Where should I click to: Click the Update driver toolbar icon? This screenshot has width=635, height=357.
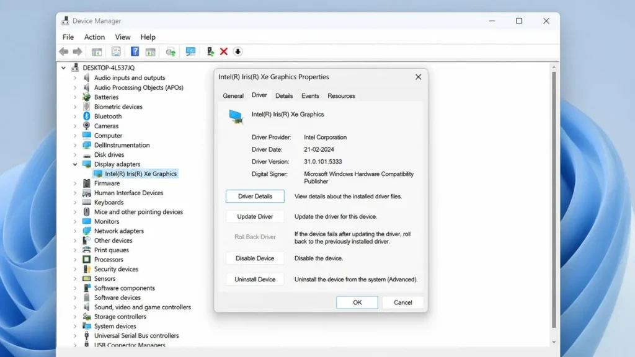(x=210, y=51)
